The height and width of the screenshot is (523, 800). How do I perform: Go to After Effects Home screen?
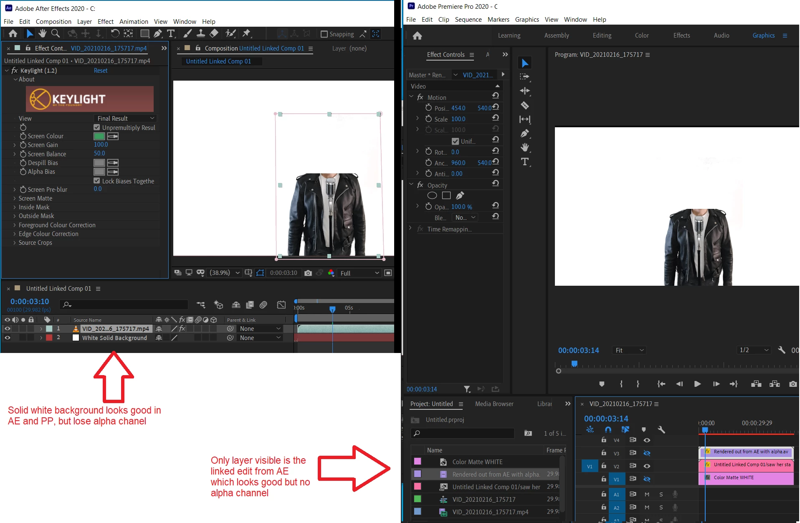point(13,34)
